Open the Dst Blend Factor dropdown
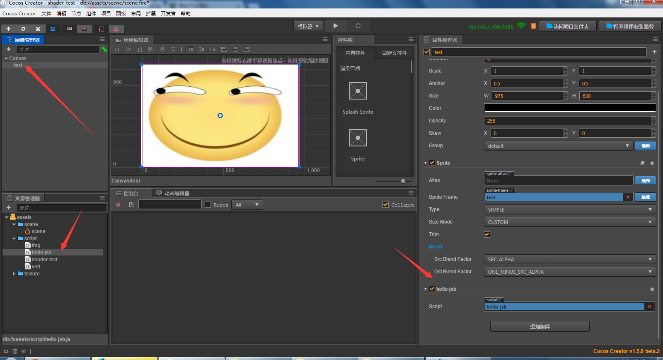The height and width of the screenshot is (360, 663). tap(570, 272)
